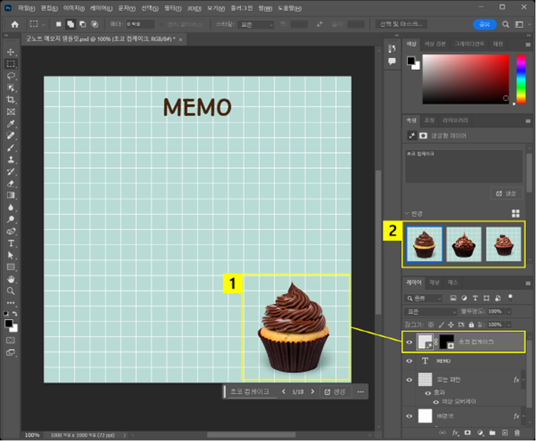Open the layer blend mode dropdown 표준
536x441 pixels.
coord(431,312)
